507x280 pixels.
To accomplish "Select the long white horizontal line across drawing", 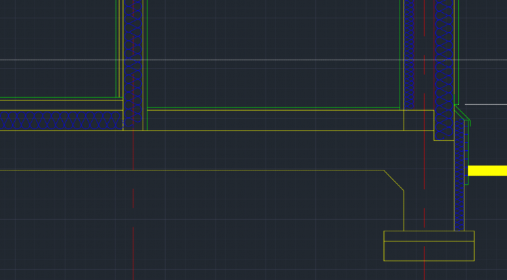I will 270,60.
